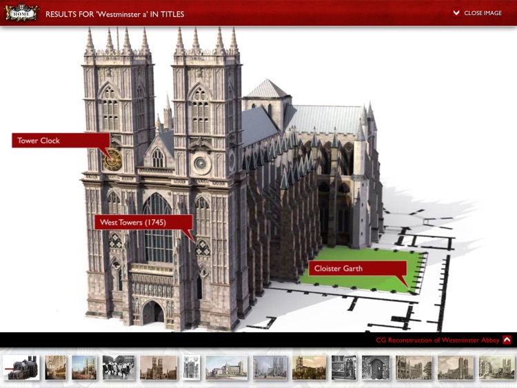Open the abbey interior nave thumbnail

pos(55,367)
